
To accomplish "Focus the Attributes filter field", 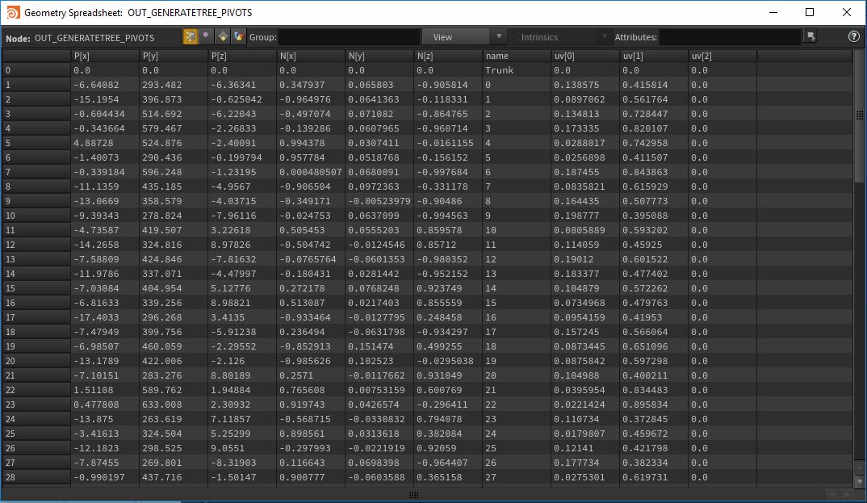I will point(730,37).
